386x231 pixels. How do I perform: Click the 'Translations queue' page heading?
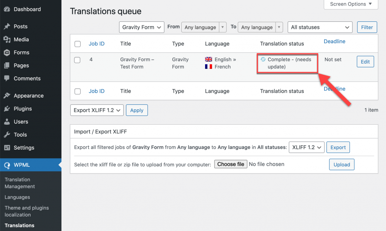point(106,11)
